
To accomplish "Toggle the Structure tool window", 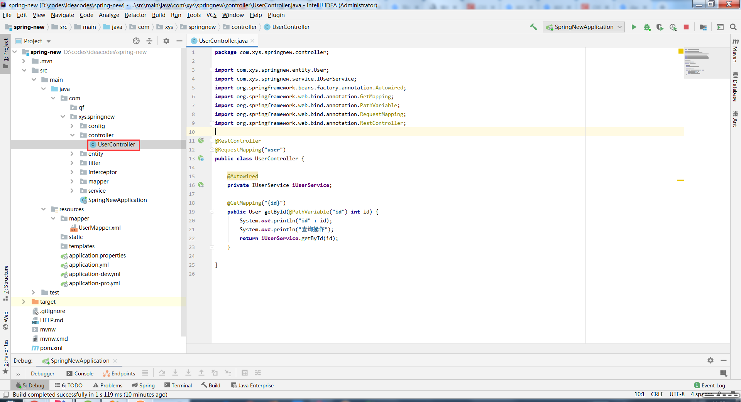I will coord(5,283).
